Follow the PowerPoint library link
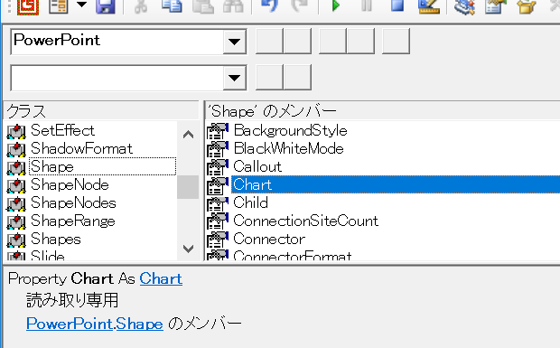The image size is (560, 348). pyautogui.click(x=70, y=324)
